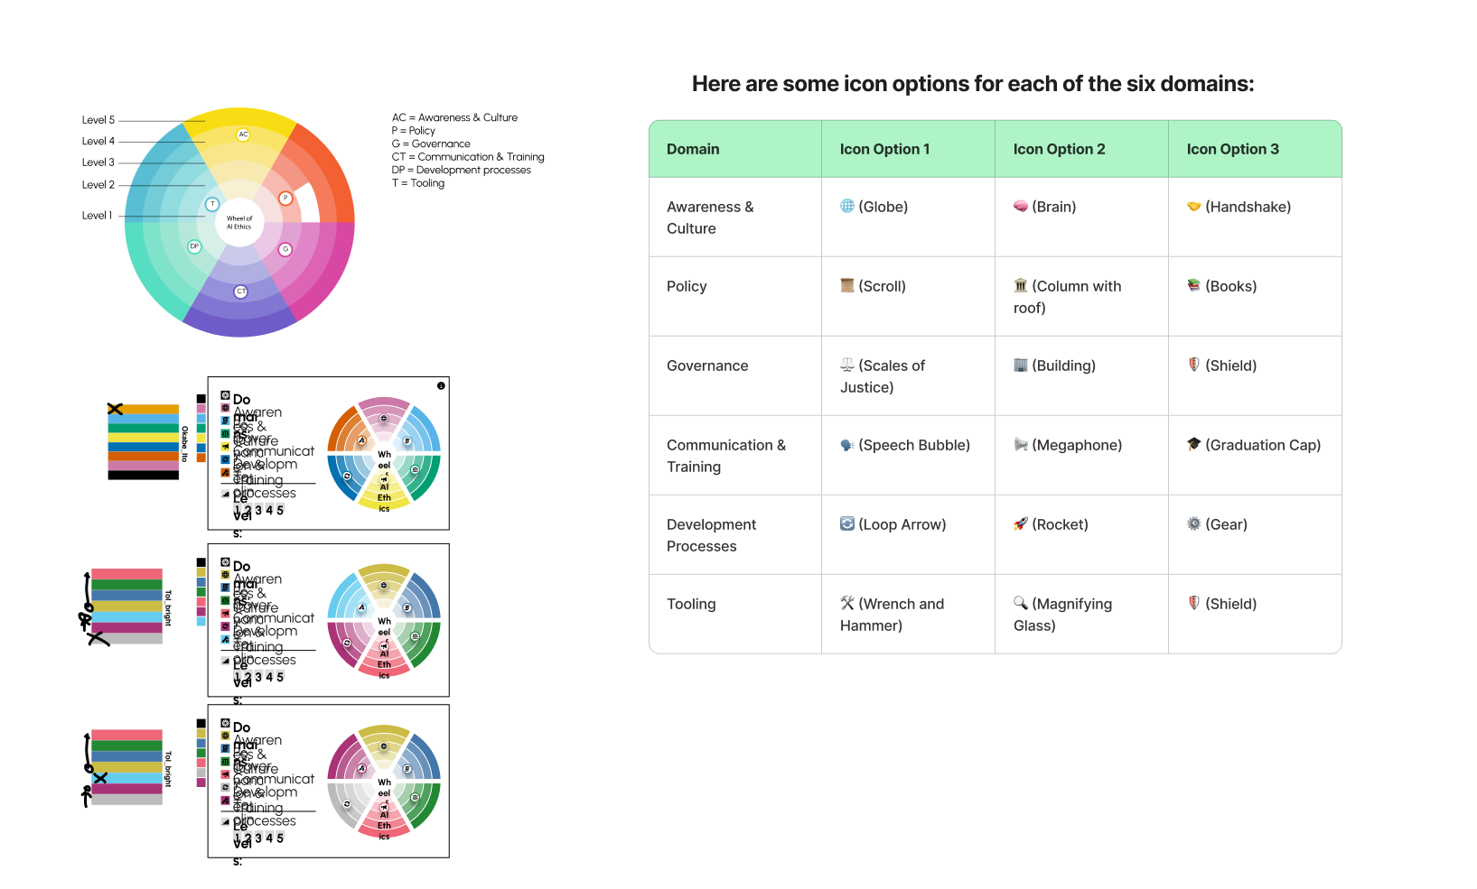The height and width of the screenshot is (889, 1477).
Task: Select the black bar in Okabe_Ito stacked palette
Action: tap(144, 475)
